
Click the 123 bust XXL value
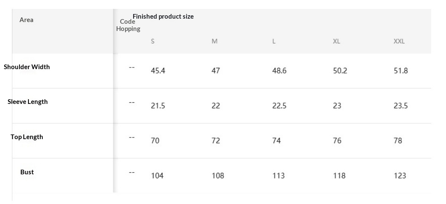pyautogui.click(x=399, y=176)
